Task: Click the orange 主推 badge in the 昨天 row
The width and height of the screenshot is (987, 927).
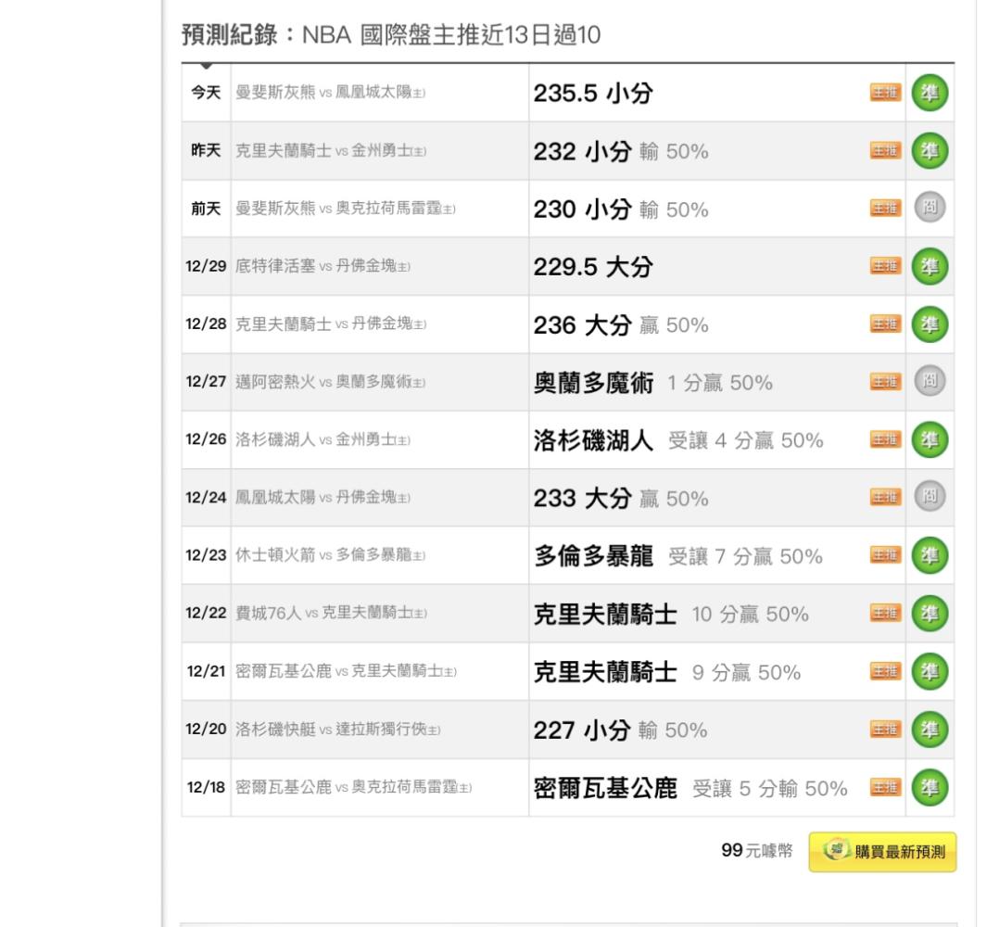Action: tap(886, 150)
